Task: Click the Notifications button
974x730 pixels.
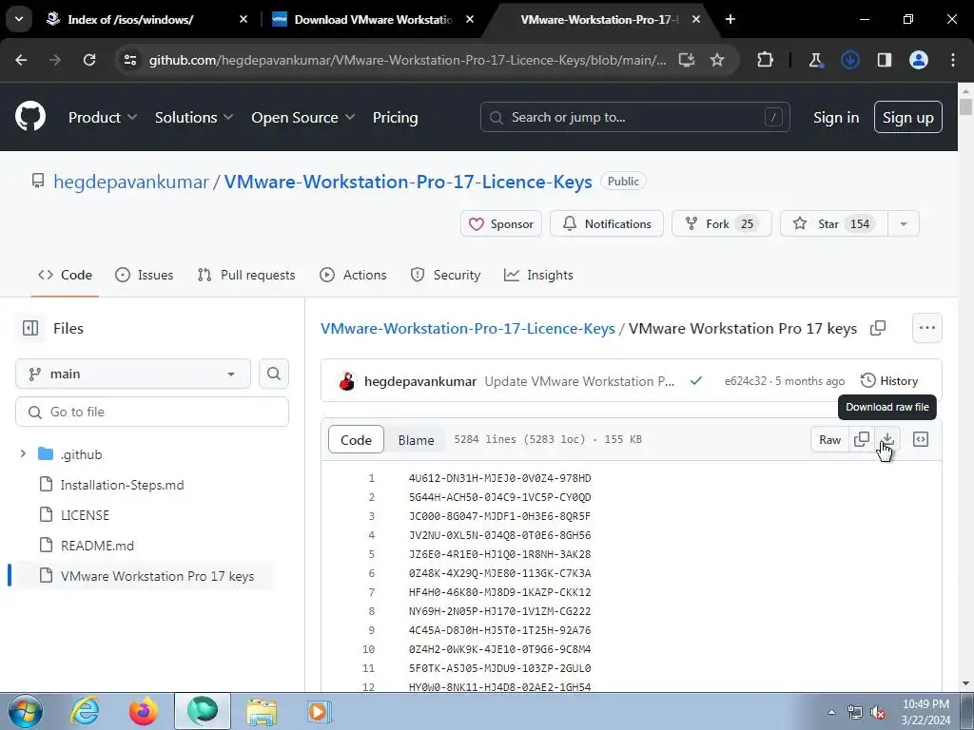Action: tap(607, 224)
